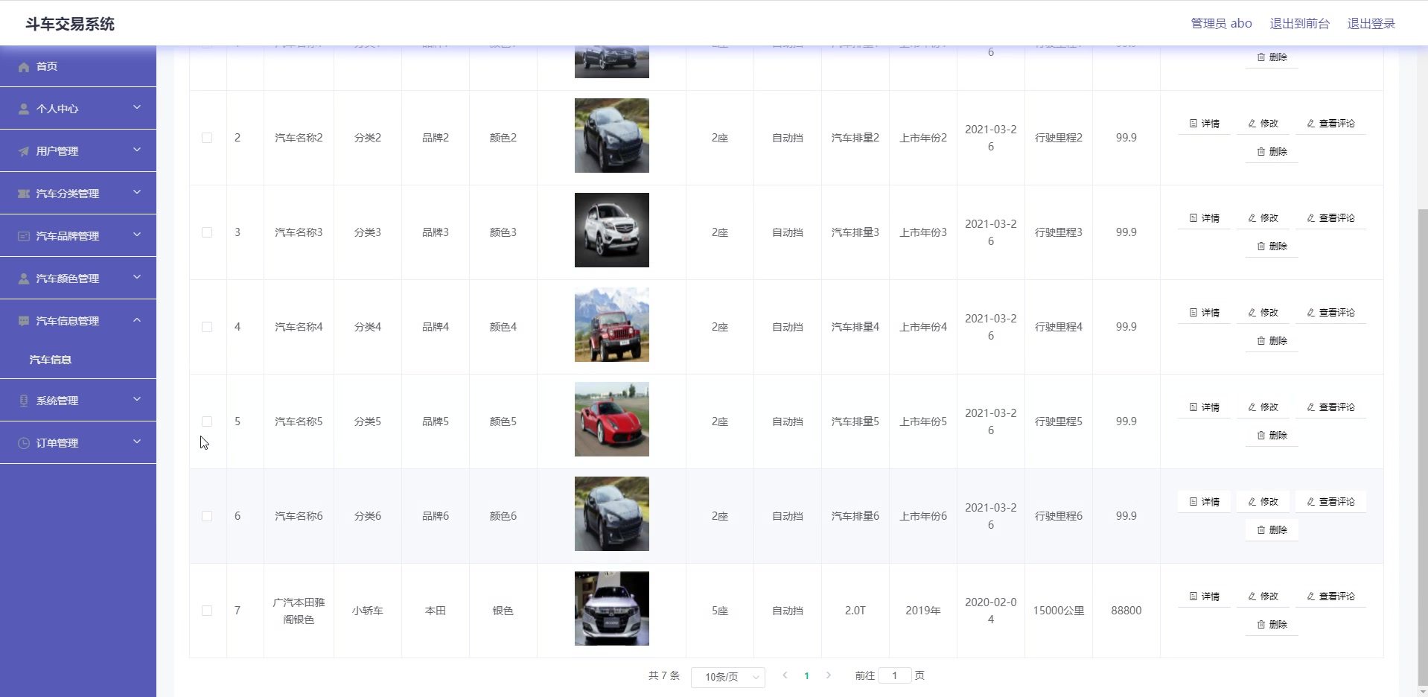Click the previous page arrow
1428x697 pixels.
[x=785, y=675]
